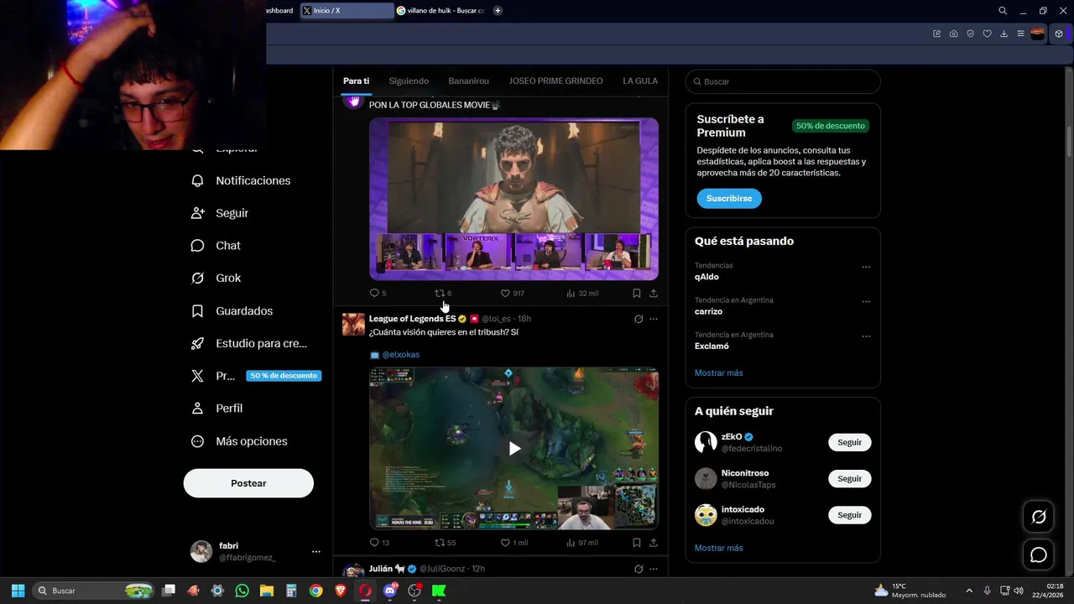Open more options on Julián's post
Screen dimensions: 1074x604
point(654,569)
